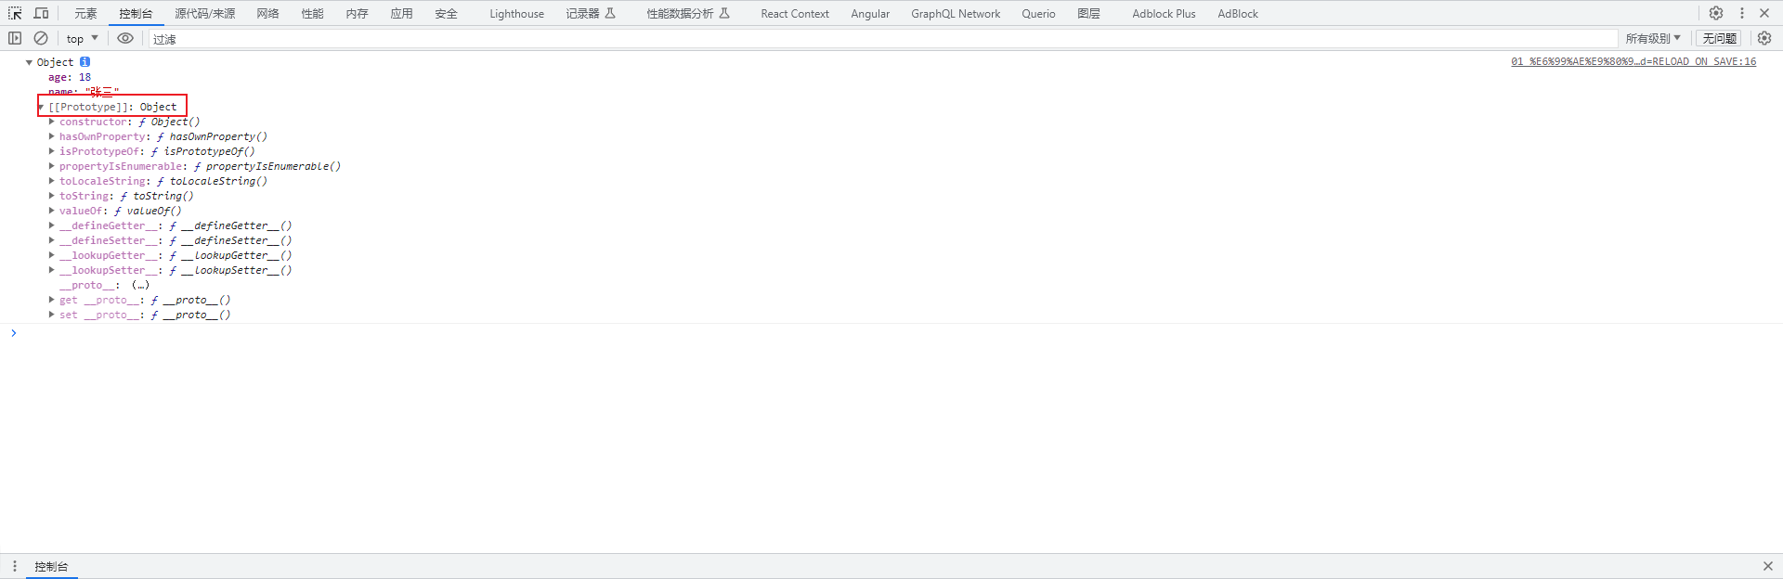
Task: Click the 无问题 issues button
Action: click(x=1719, y=38)
